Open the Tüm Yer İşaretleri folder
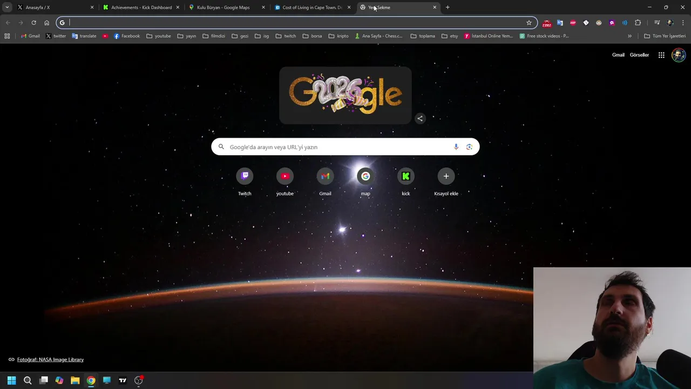Image resolution: width=691 pixels, height=389 pixels. pyautogui.click(x=665, y=36)
